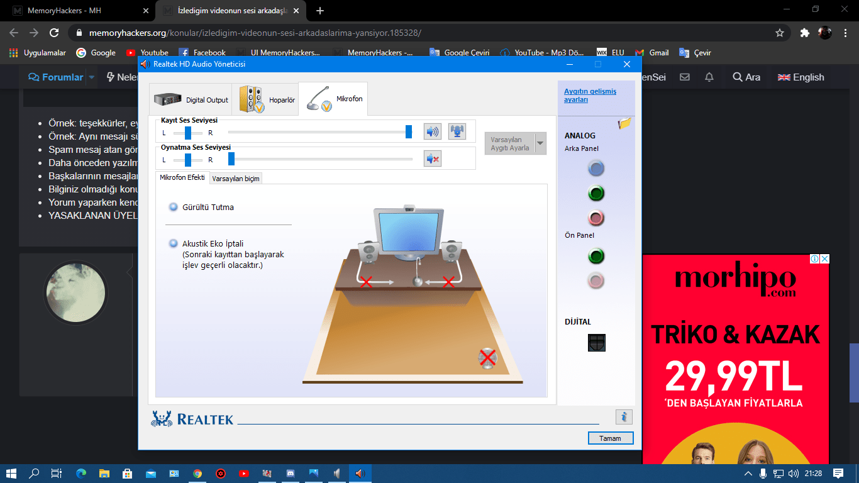This screenshot has width=859, height=483.
Task: Click the system tray microphone icon
Action: coord(763,474)
